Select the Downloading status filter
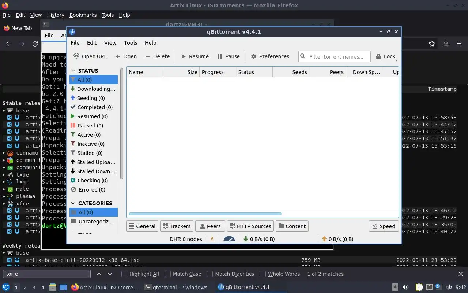 94,89
